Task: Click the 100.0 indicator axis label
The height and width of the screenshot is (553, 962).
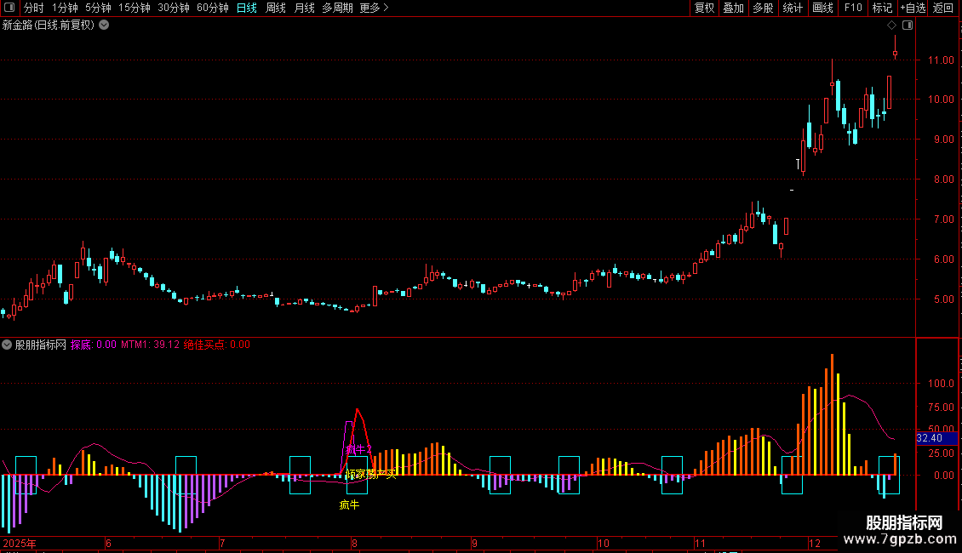Action: point(941,383)
